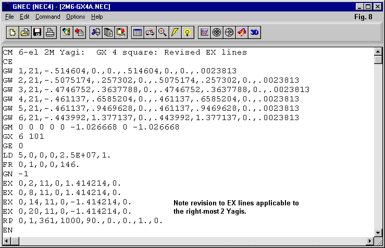Click the lightning bolt run icon
The height and width of the screenshot is (248, 385).
click(175, 32)
